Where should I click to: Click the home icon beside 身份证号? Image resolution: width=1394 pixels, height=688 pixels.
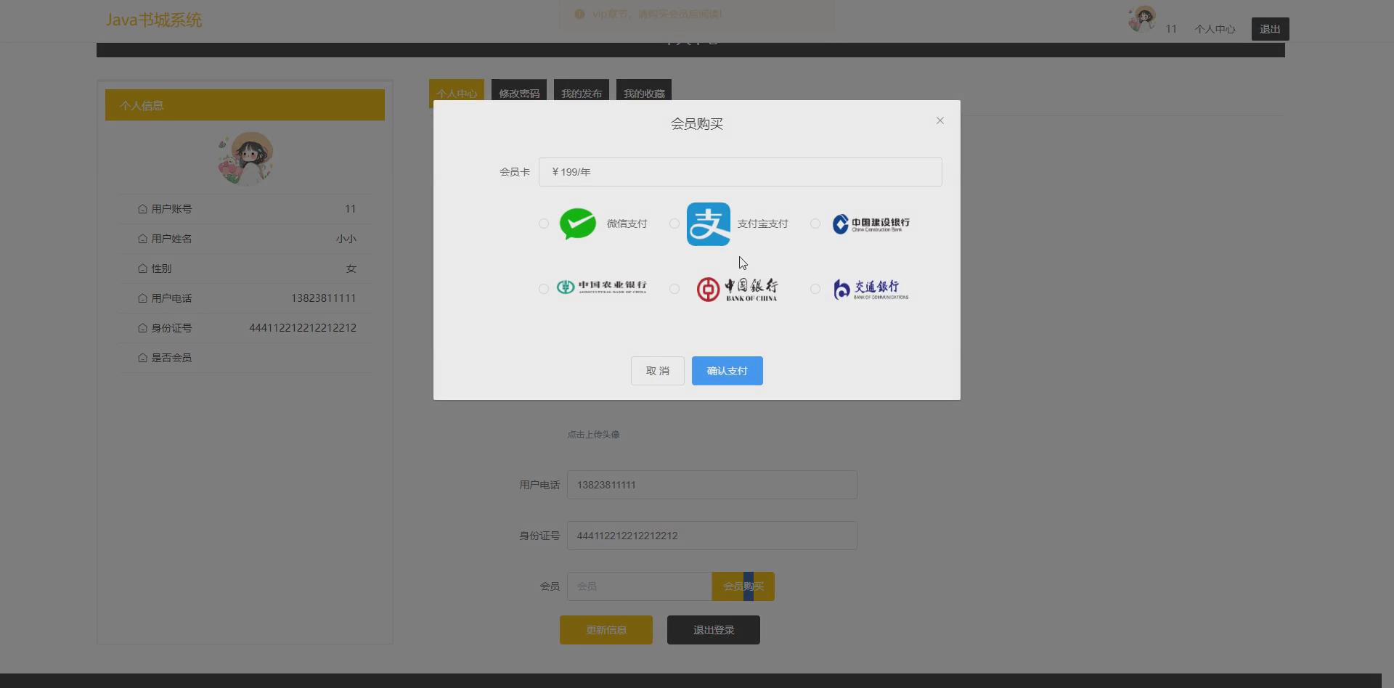click(x=142, y=327)
